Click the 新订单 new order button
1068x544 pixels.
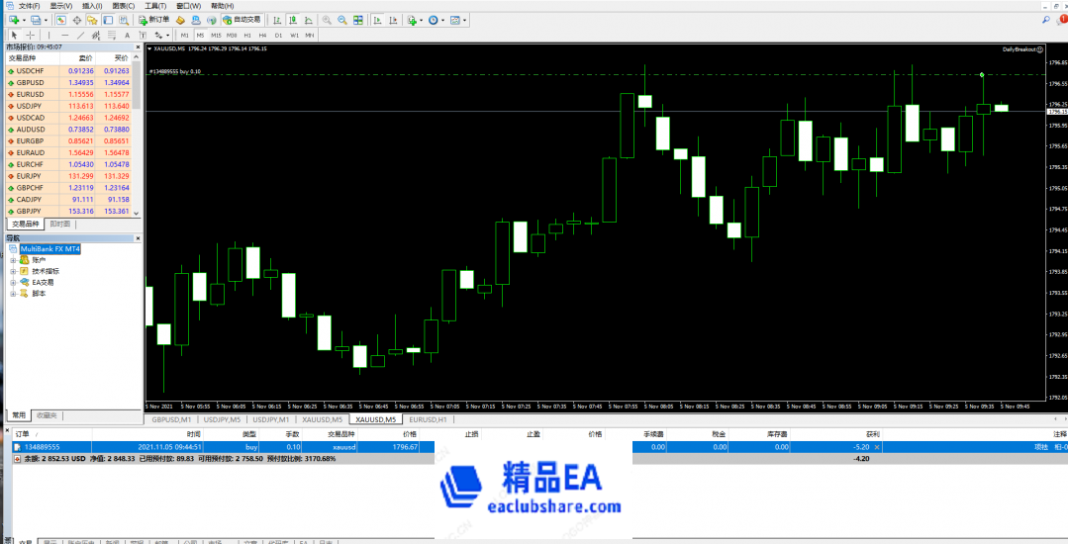tap(153, 20)
